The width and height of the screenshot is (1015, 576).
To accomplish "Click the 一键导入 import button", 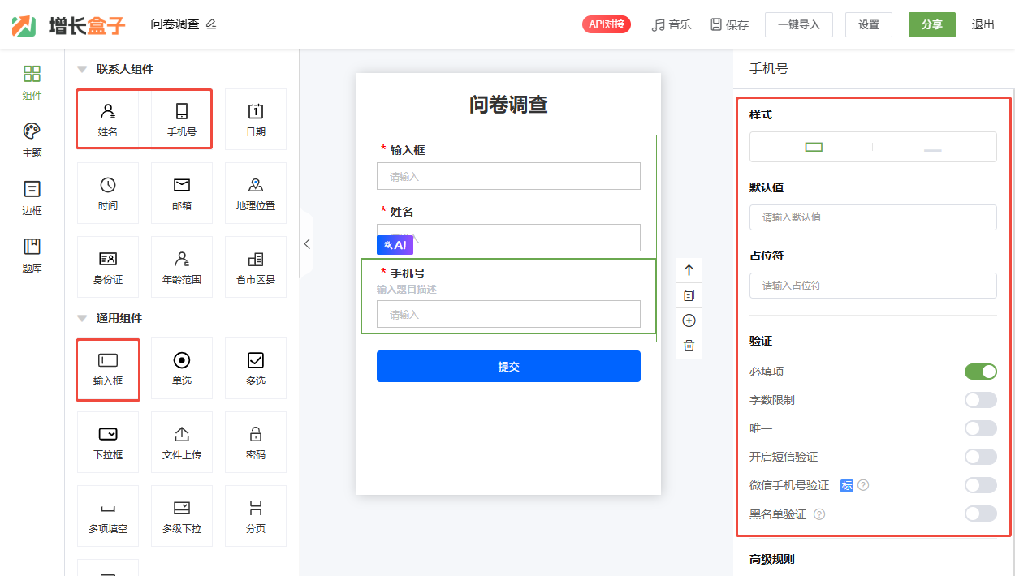I will (x=799, y=24).
